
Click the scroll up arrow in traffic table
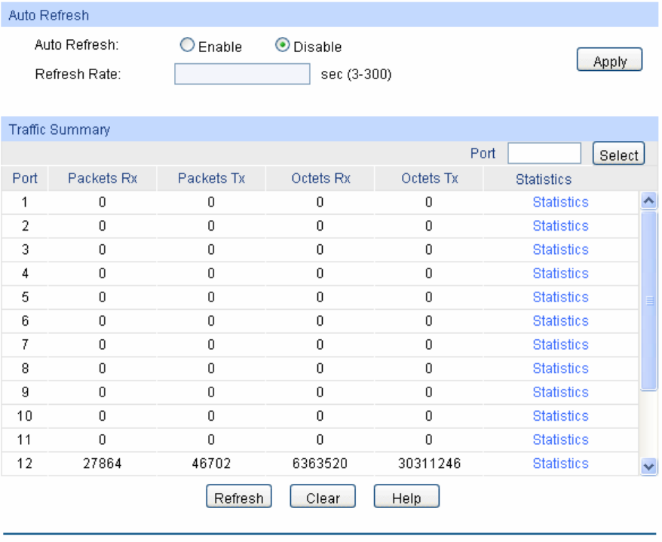coord(648,200)
